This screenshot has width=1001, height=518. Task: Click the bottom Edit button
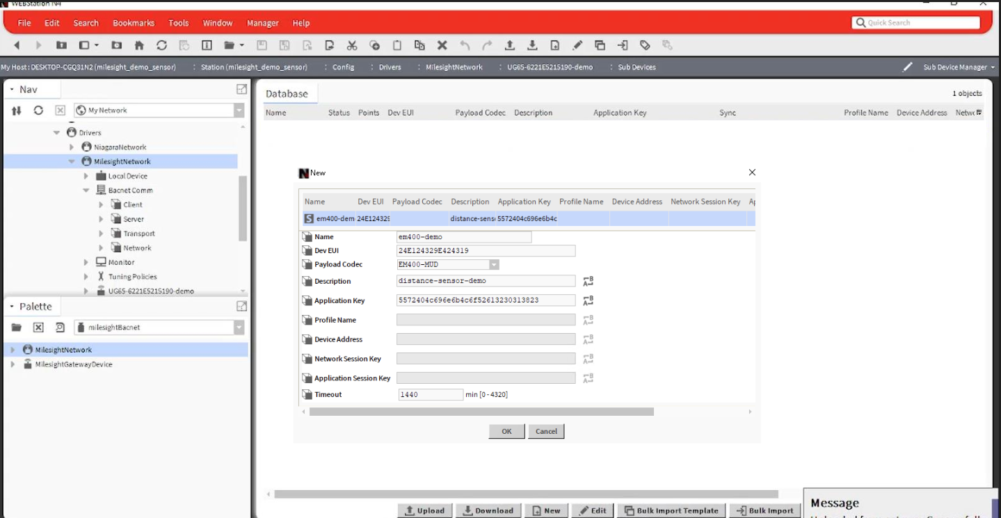593,510
